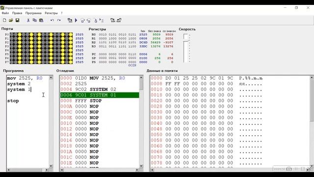314x177 pixels.
Task: Restore the application window size
Action: tap(296, 8)
